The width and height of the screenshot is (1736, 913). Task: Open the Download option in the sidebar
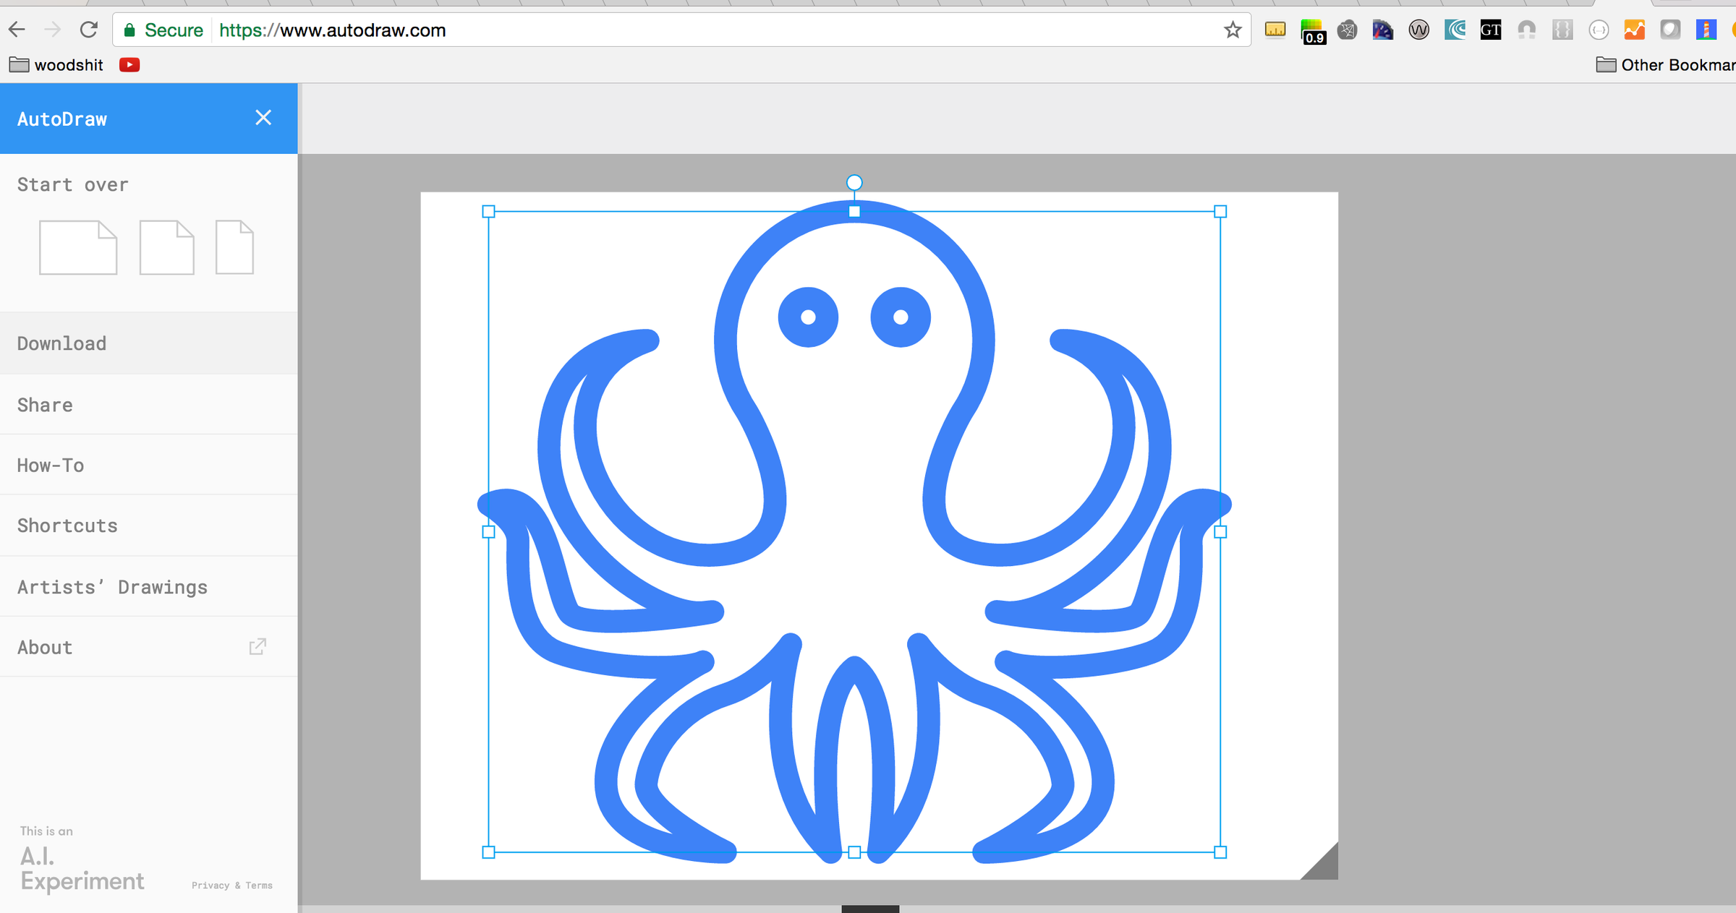pos(61,343)
